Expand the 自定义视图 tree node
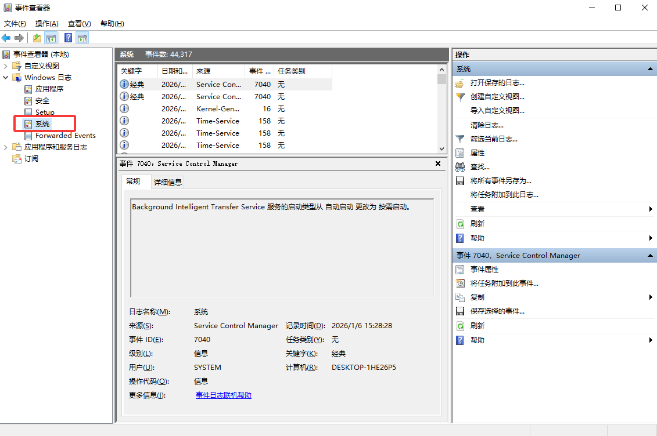 tap(6, 66)
